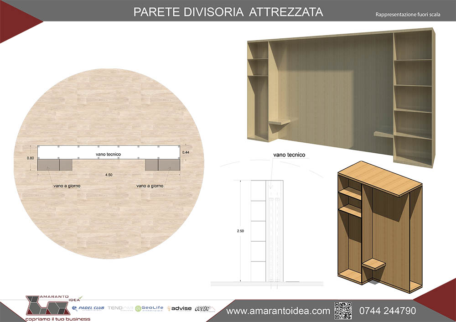Select the large wall unit 3D render
This screenshot has height=322, width=456.
pyautogui.click(x=342, y=96)
